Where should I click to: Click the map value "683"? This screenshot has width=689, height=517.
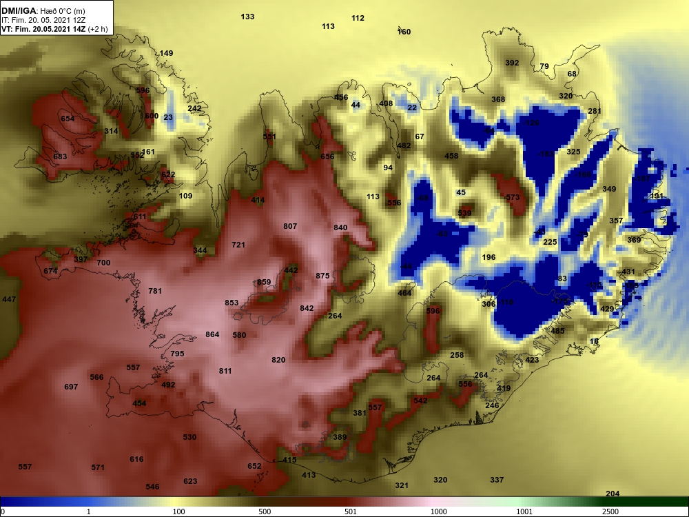tap(60, 156)
